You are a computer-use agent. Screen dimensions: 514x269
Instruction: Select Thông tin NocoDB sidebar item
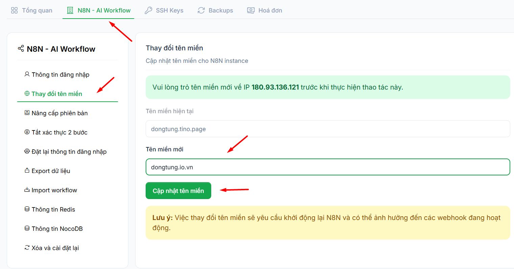coord(57,229)
